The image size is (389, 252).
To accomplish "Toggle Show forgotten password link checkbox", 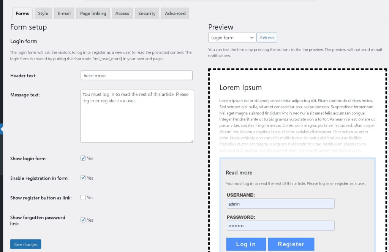I will 83,220.
